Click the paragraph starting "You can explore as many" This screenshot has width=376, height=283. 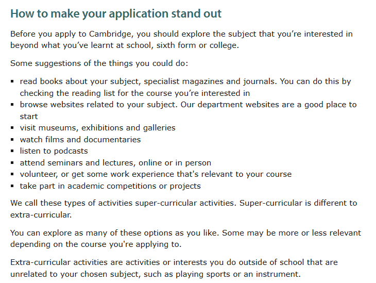(185, 233)
